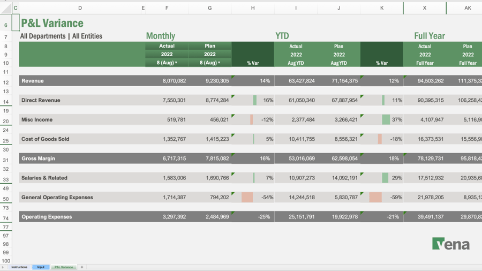The image size is (482, 271).
Task: Add a new sheet with plus button
Action: [x=82, y=267]
